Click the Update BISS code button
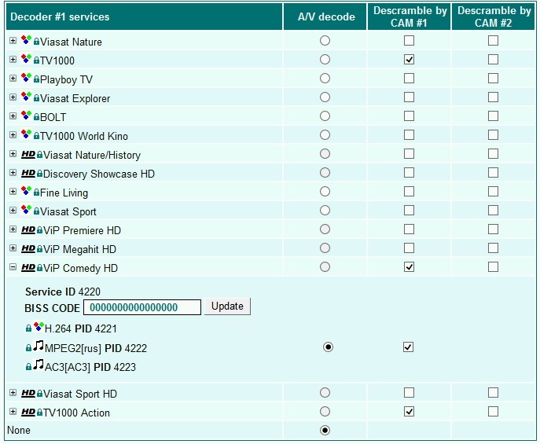 tap(227, 306)
